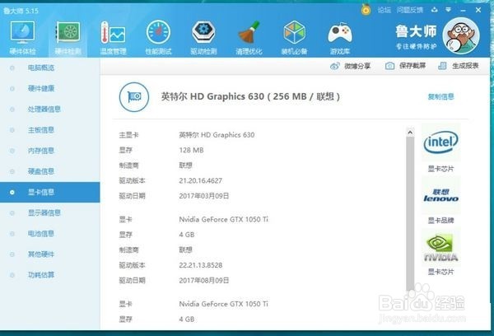Click the graphics card circle icon
The height and width of the screenshot is (336, 494).
click(134, 97)
